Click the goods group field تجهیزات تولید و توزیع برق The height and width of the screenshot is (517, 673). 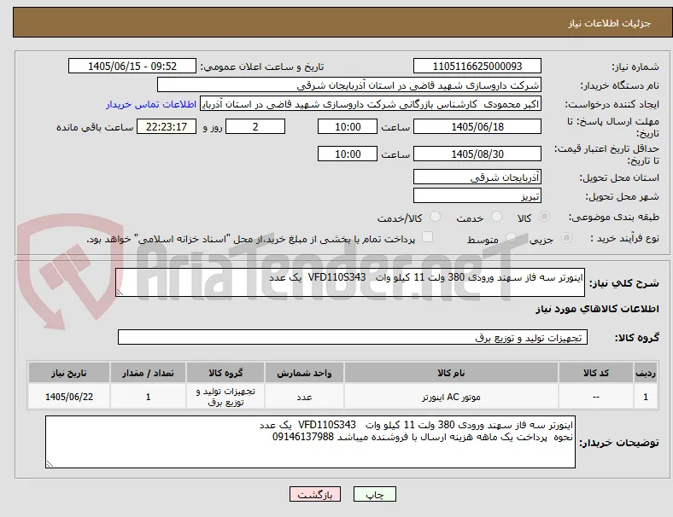(x=353, y=337)
